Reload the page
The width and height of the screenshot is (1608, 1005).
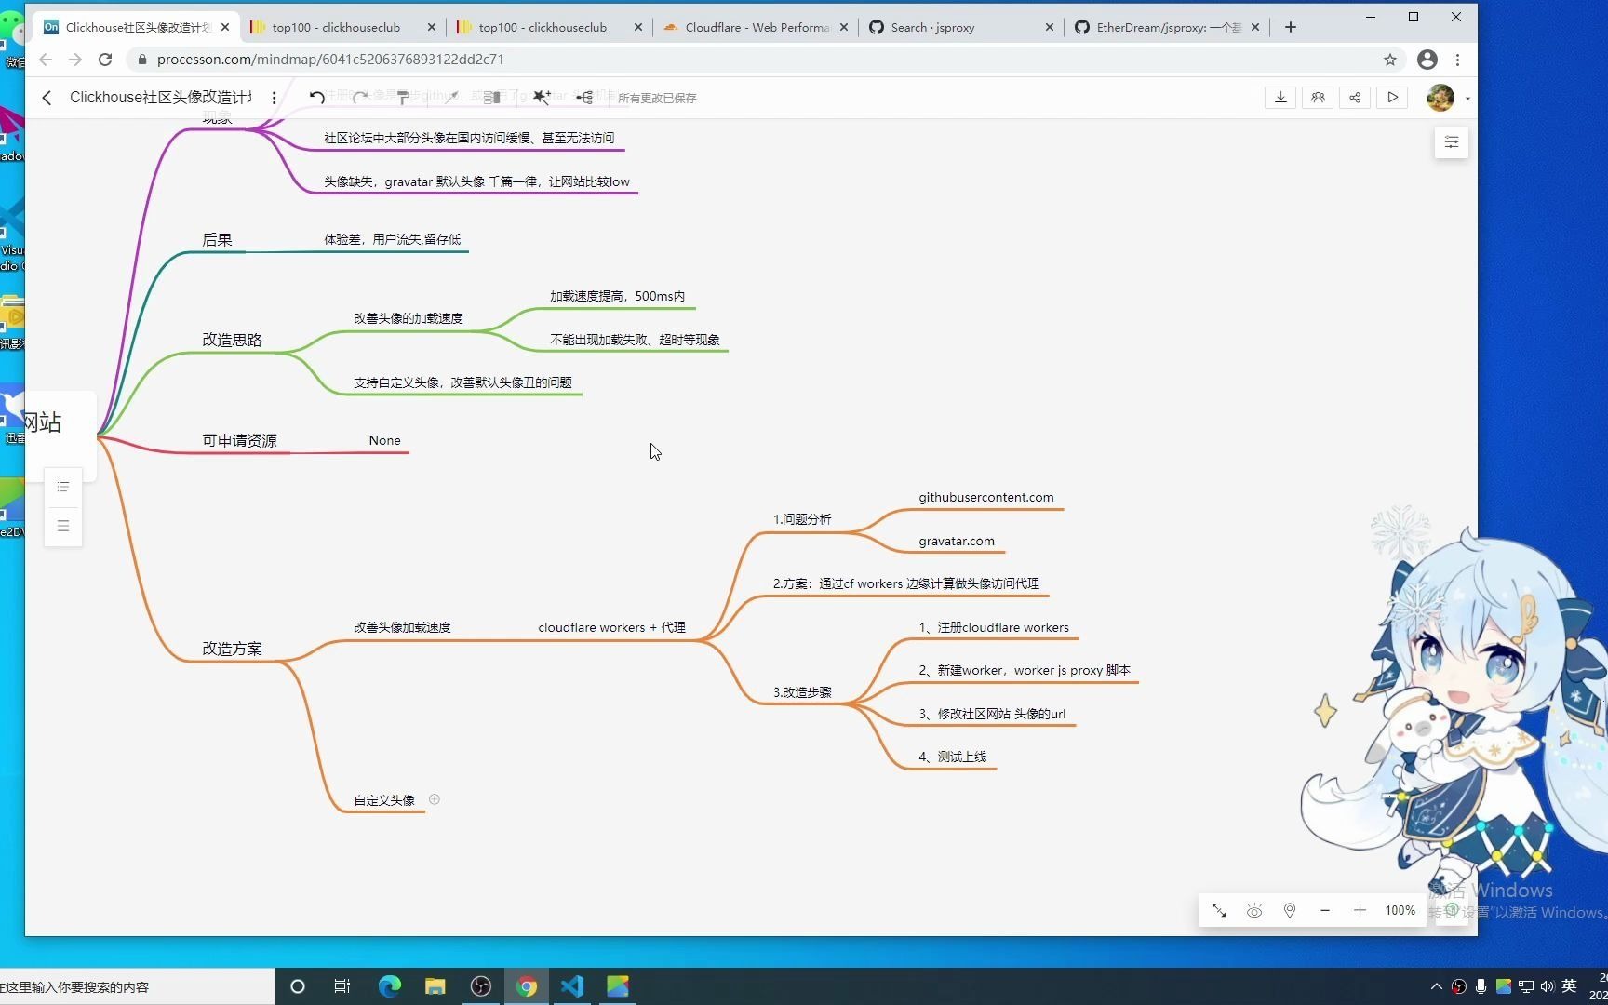pos(105,60)
